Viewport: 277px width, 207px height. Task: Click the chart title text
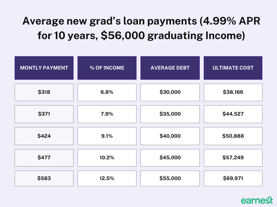pyautogui.click(x=141, y=28)
